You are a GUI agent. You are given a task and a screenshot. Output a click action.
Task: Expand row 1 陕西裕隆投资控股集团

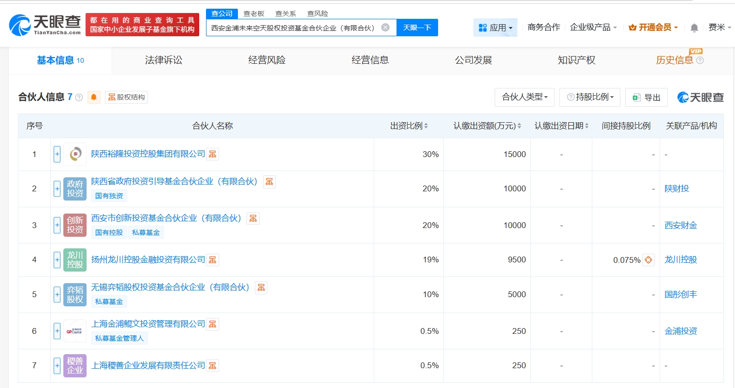point(57,154)
